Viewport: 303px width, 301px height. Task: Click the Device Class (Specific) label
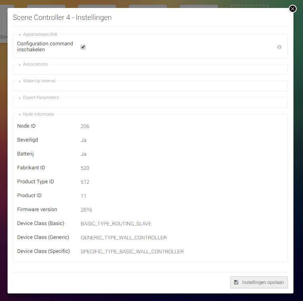(x=43, y=251)
